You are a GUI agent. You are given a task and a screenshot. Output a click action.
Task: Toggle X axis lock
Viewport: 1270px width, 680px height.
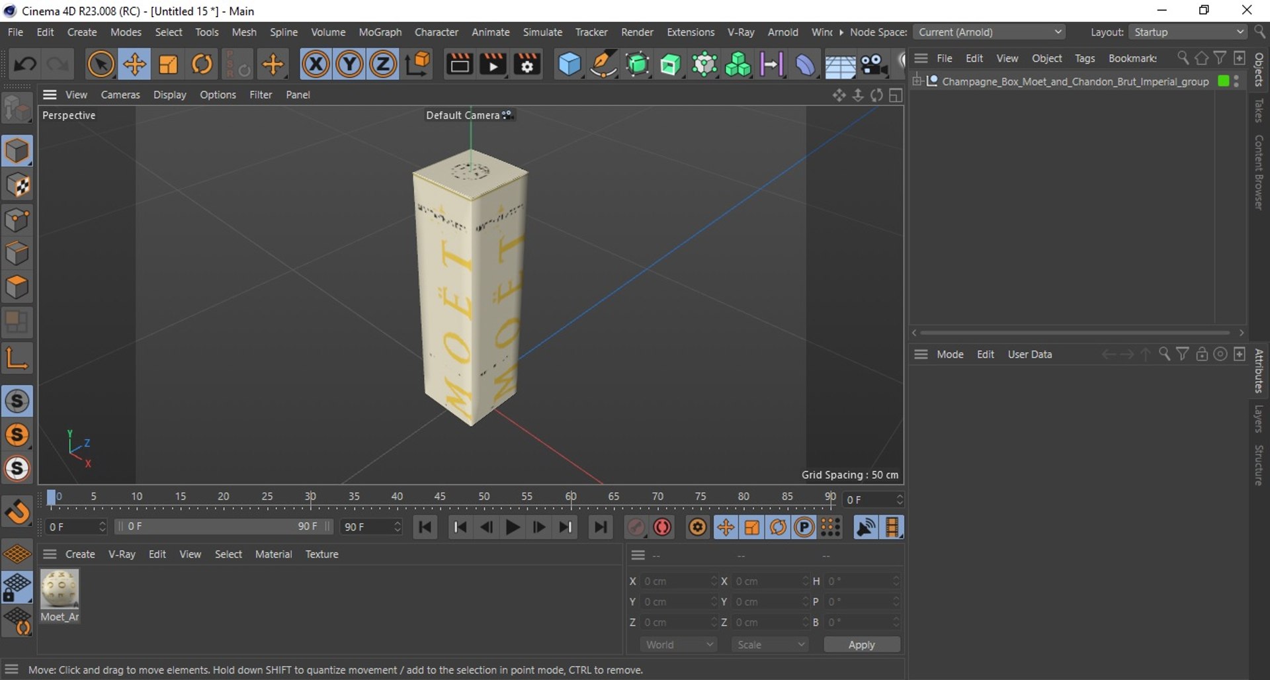pyautogui.click(x=316, y=64)
